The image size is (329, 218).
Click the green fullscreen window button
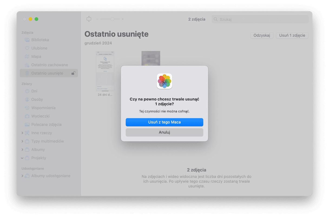coord(36,19)
